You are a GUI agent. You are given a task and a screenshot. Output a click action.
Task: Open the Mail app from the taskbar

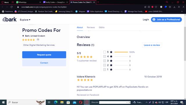pyautogui.click(x=74, y=102)
